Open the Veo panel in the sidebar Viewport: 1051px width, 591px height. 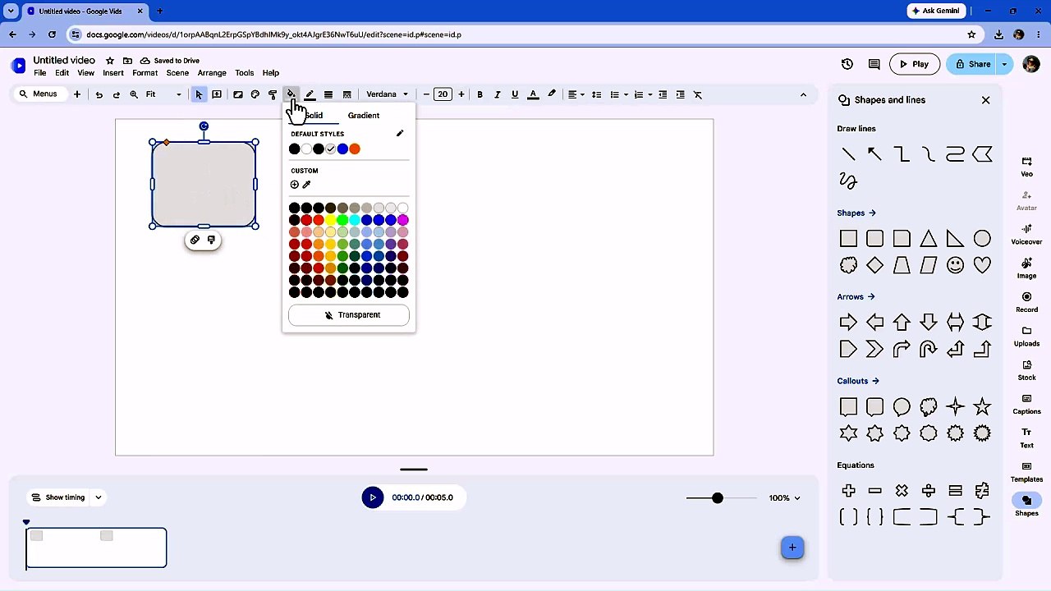coord(1026,166)
